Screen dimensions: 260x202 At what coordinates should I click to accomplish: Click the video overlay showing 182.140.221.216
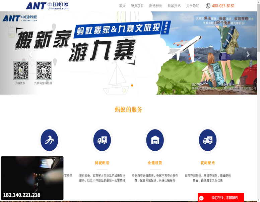32,178
